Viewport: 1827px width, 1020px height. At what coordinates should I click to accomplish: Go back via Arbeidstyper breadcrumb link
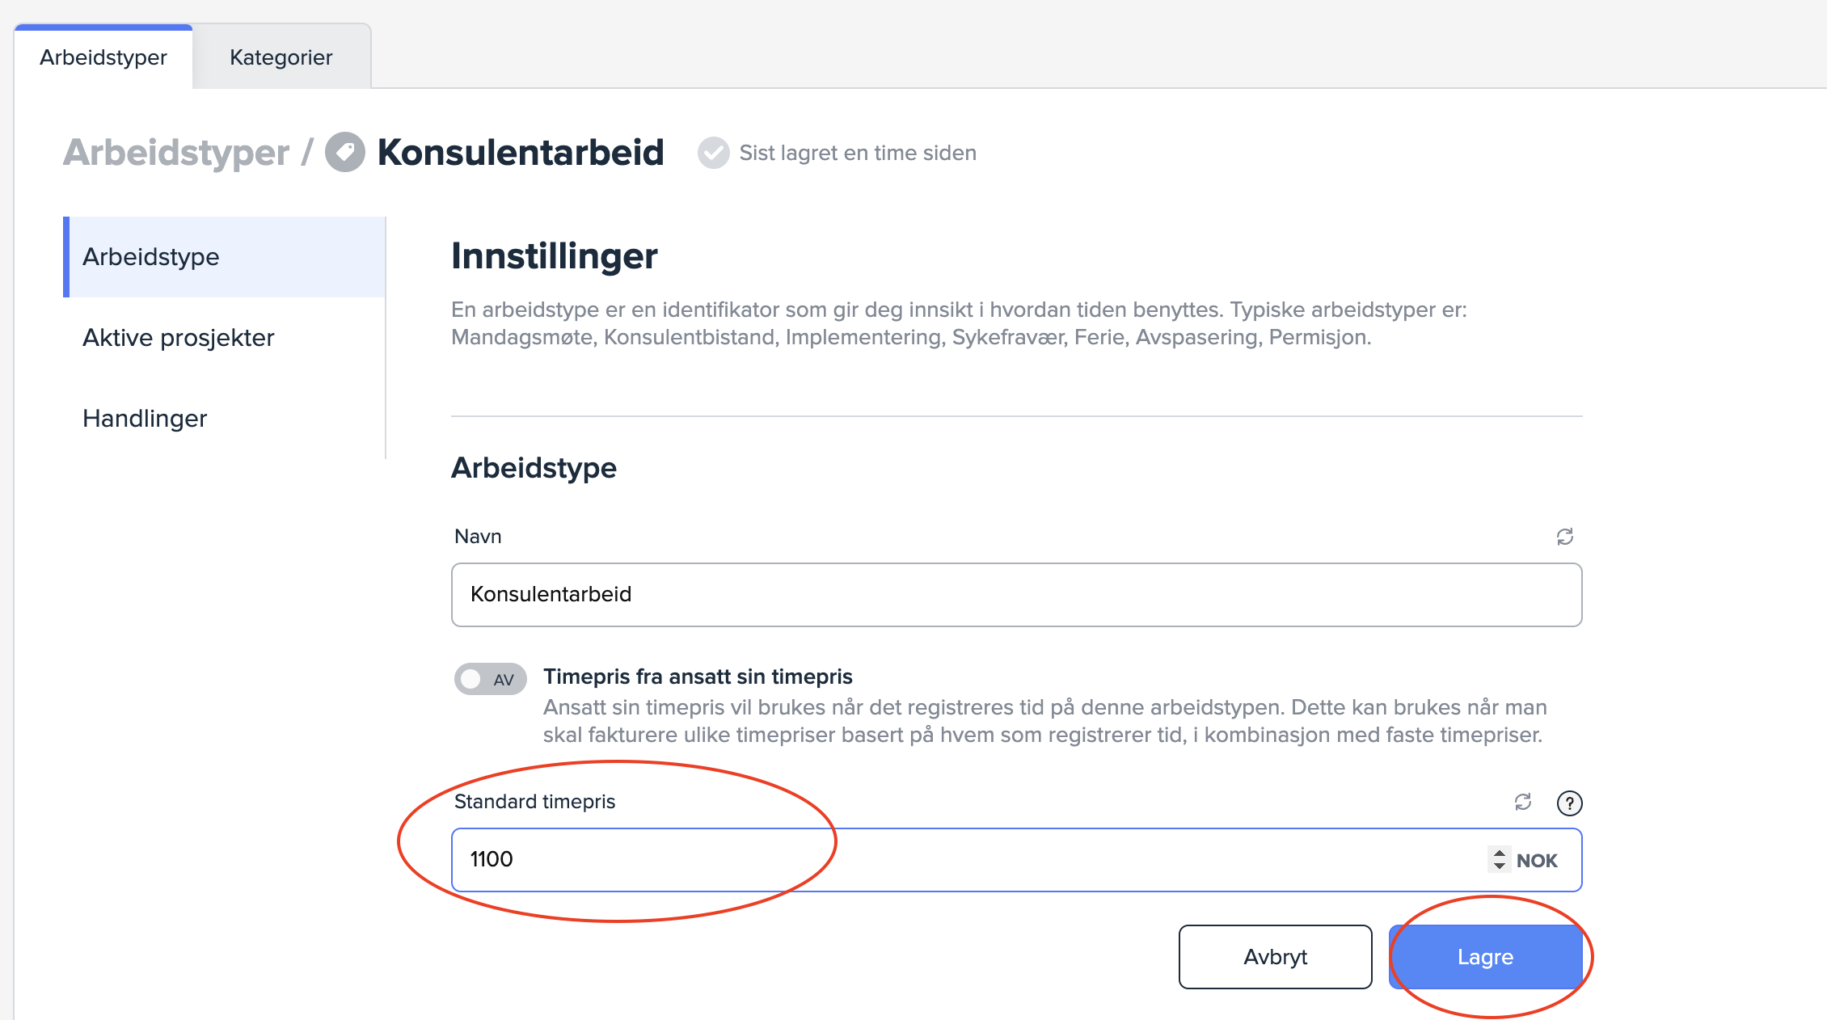point(176,152)
